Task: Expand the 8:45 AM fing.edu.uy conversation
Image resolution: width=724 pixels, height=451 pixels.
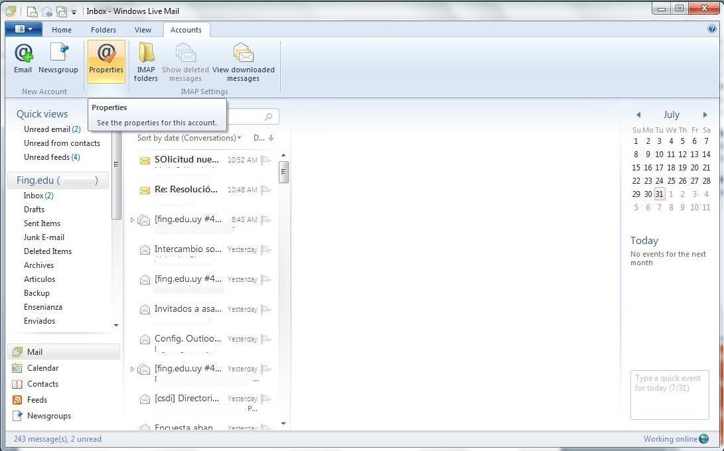Action: (132, 220)
